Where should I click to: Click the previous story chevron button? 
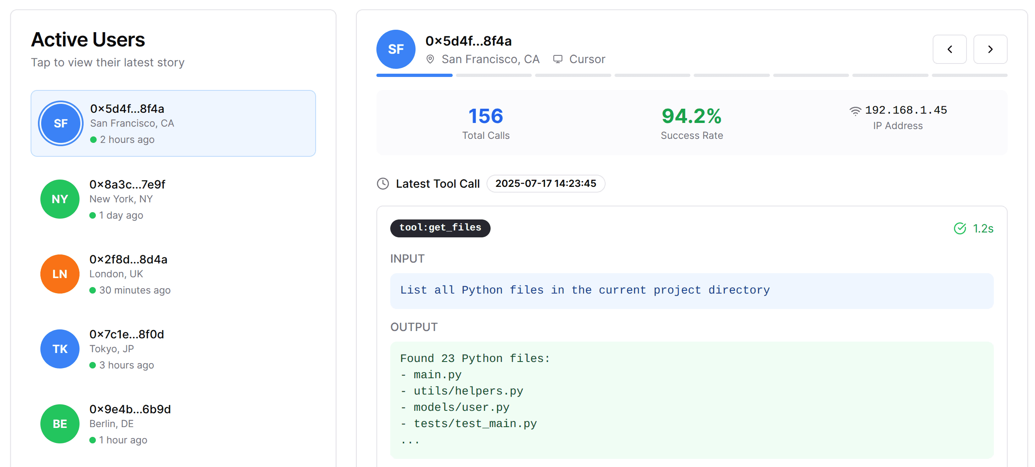pos(949,49)
